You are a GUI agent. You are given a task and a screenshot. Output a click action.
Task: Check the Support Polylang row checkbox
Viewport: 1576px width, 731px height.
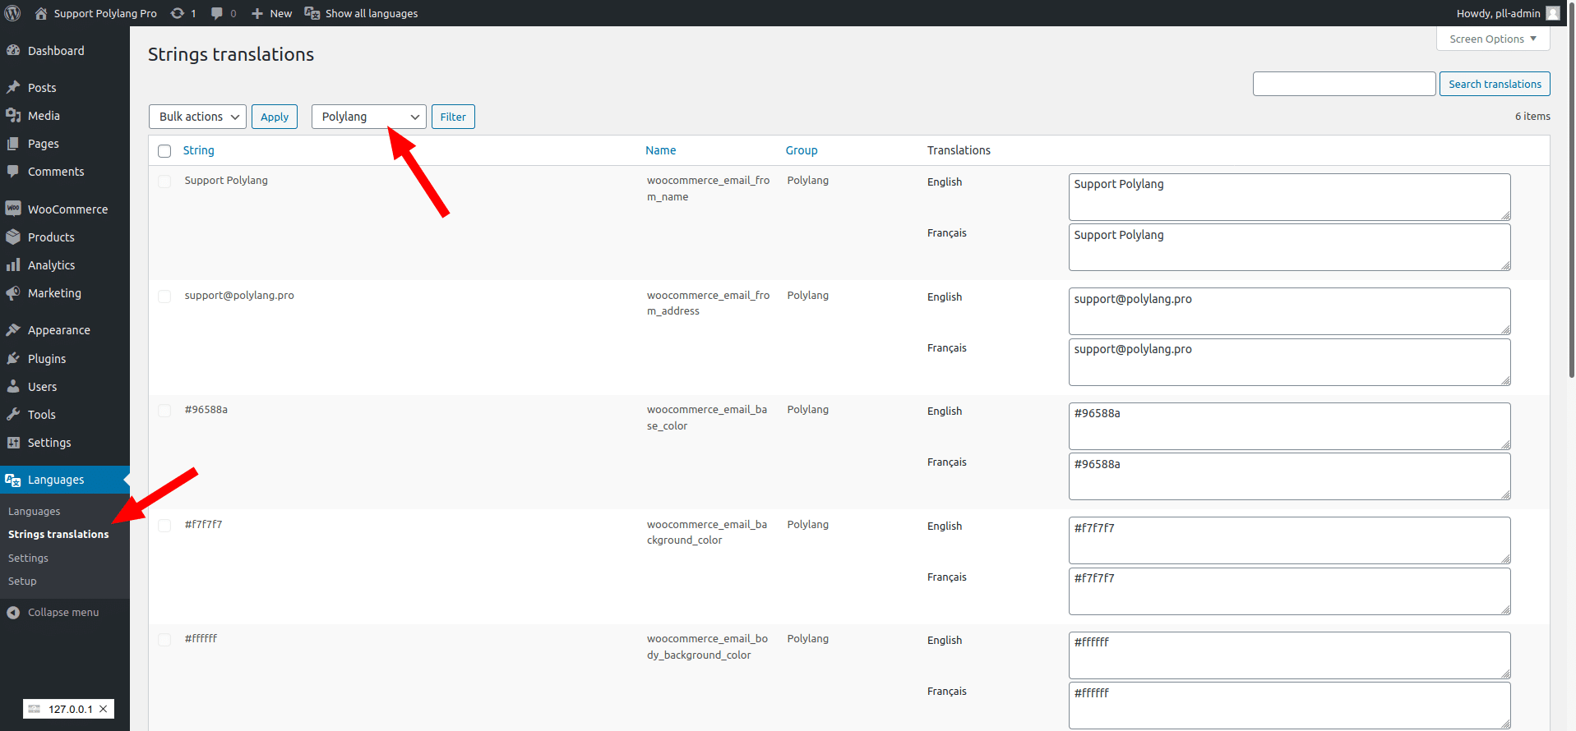(x=164, y=182)
